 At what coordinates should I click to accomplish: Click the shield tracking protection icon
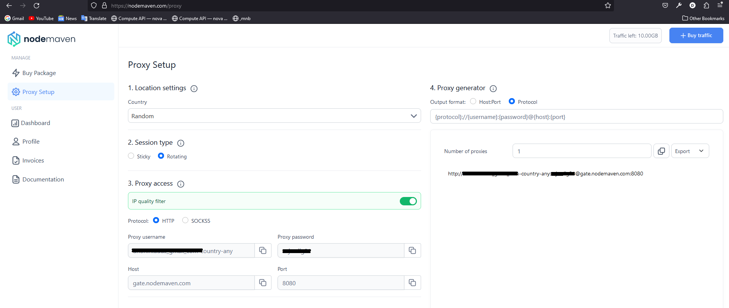click(x=94, y=6)
